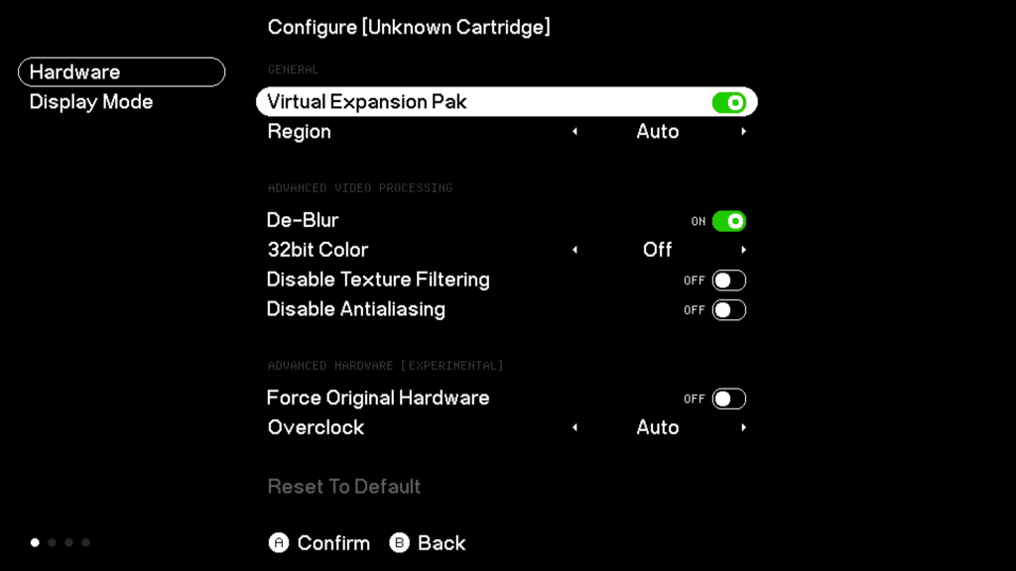This screenshot has width=1016, height=571.
Task: Change the Overclock Auto value
Action: pyautogui.click(x=657, y=427)
